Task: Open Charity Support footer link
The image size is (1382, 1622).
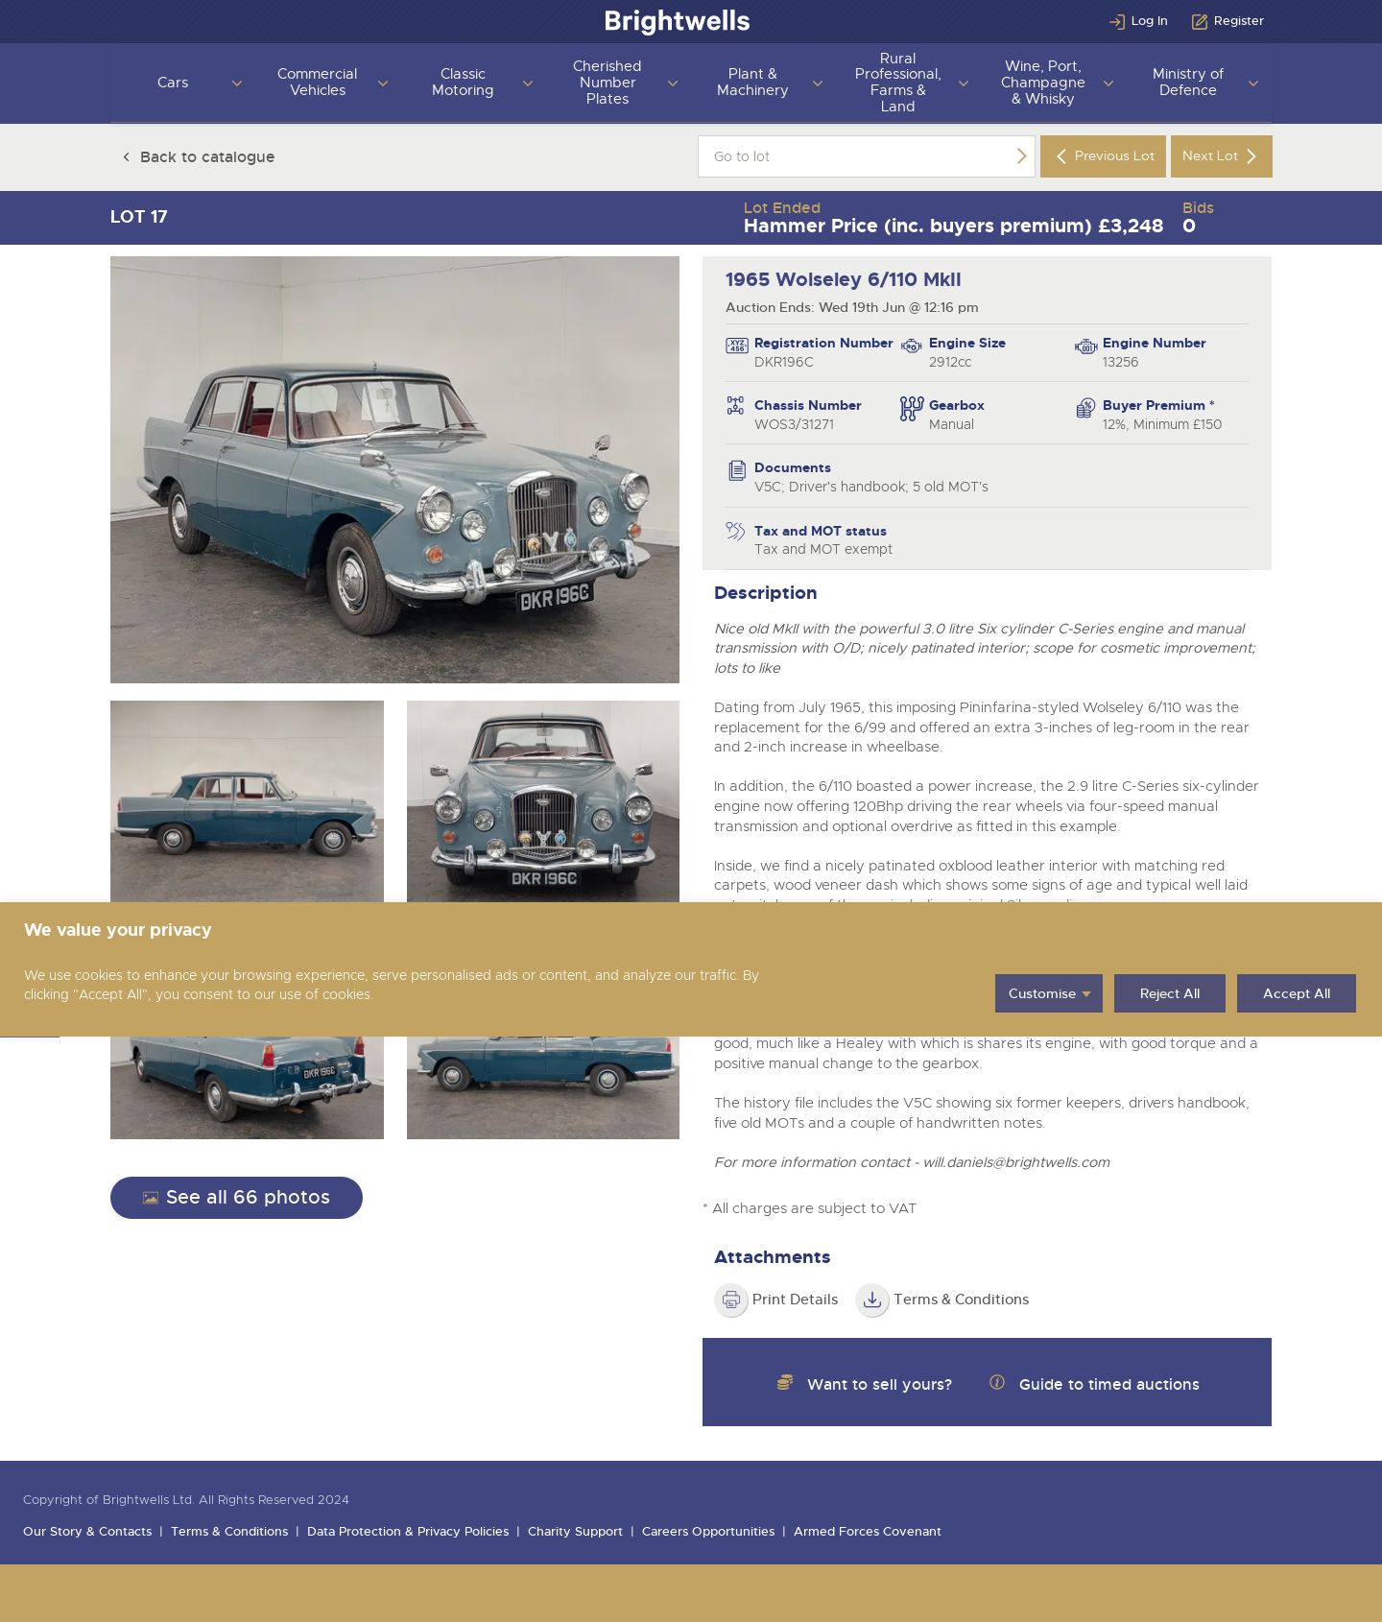Action: coord(575,1532)
